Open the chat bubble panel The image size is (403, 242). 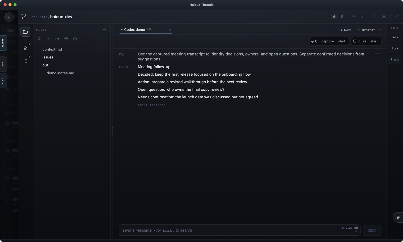click(398, 217)
